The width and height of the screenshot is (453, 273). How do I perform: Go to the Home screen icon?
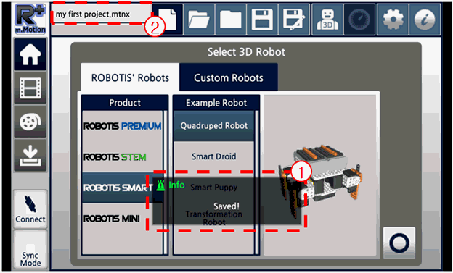30,54
